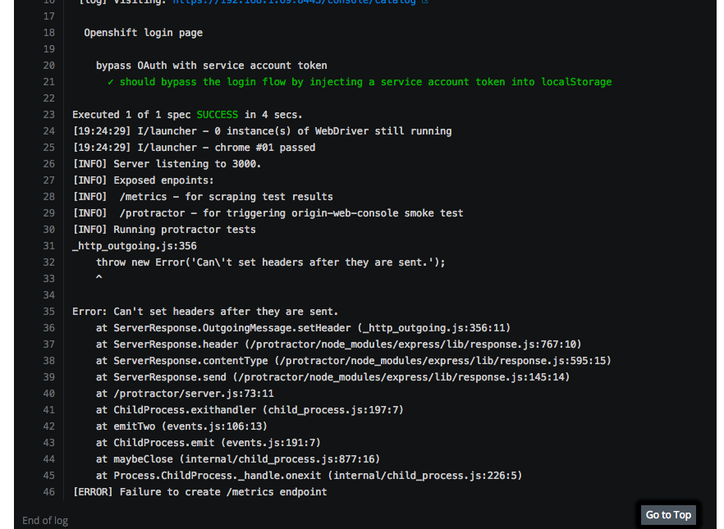Click the external-link icon beside the catalog URL
724x529 pixels.
tap(423, 2)
